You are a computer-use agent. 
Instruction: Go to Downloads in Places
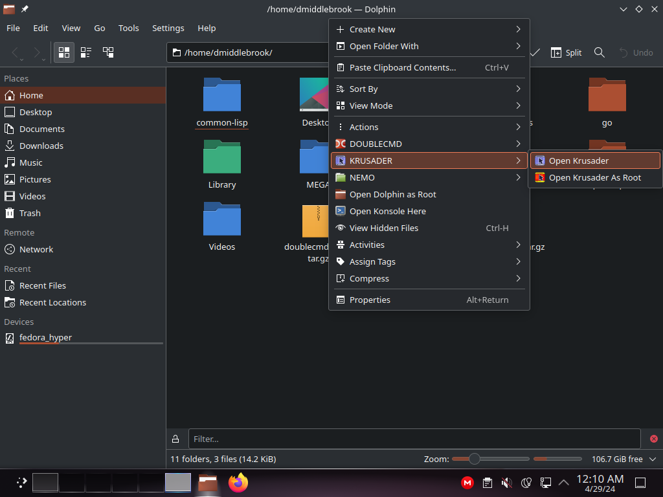[x=83, y=146]
